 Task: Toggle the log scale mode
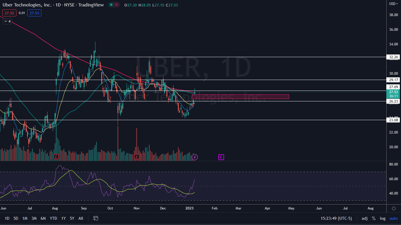[383, 218]
